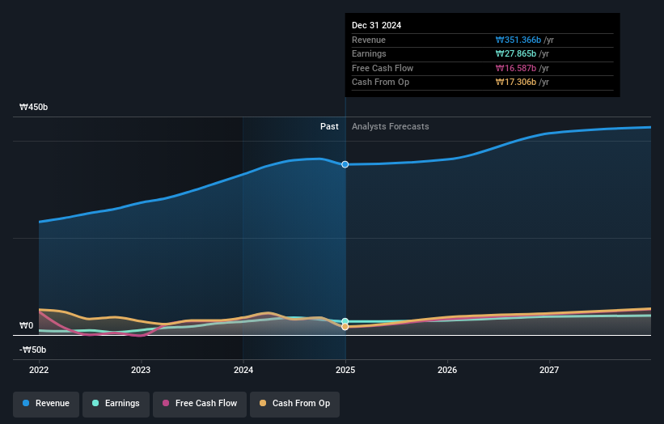Click the pink Free Cash Flow legend dot
Screen dimensions: 664x424
(166, 403)
